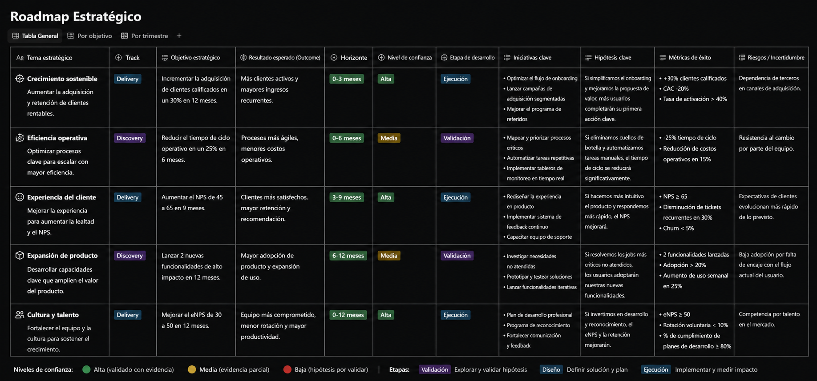Open the Por objetivo view tab
Viewport: 817px width, 381px height.
pos(89,36)
